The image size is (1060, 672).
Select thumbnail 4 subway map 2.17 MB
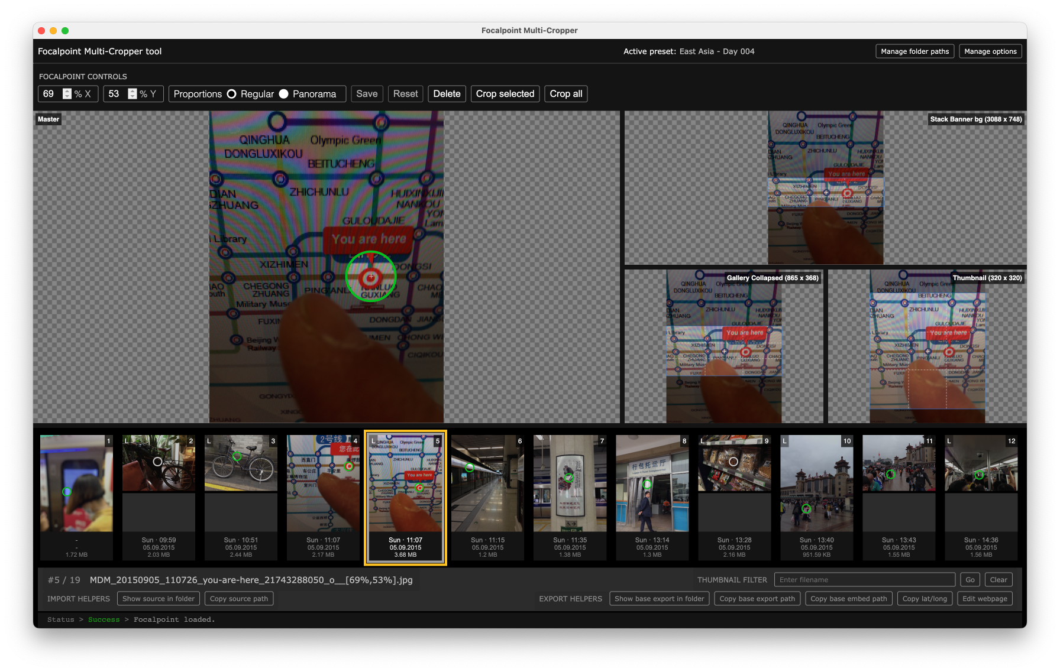point(323,498)
